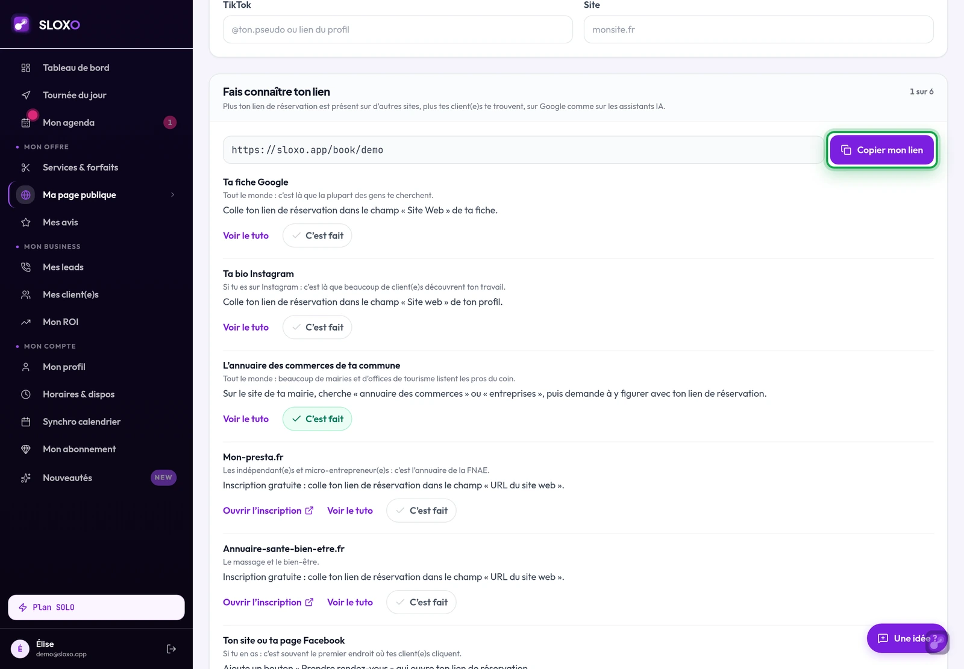
Task: Mark Annuaire-sante-bien-etre.fr as C'est fait
Action: tap(421, 602)
